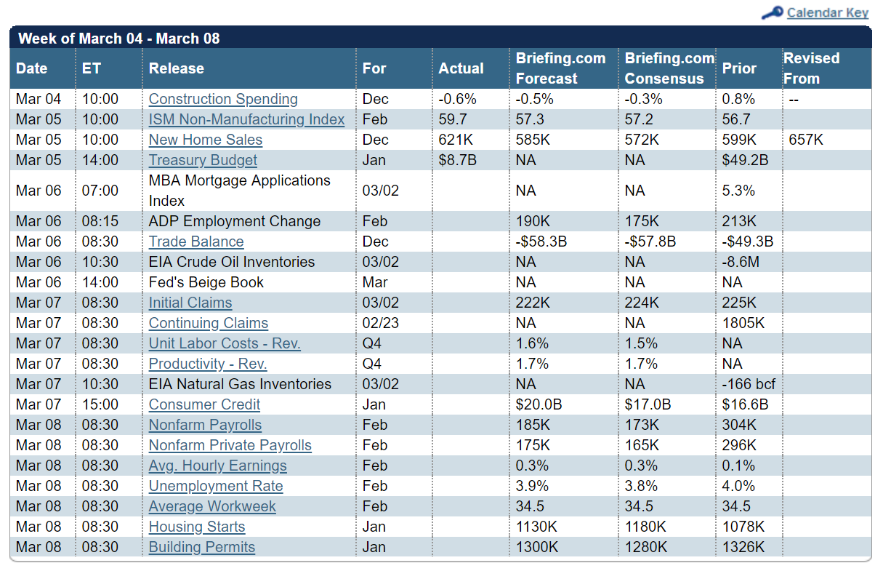
Task: Click the -$57.8B Trade Balance consensus
Action: pos(650,241)
